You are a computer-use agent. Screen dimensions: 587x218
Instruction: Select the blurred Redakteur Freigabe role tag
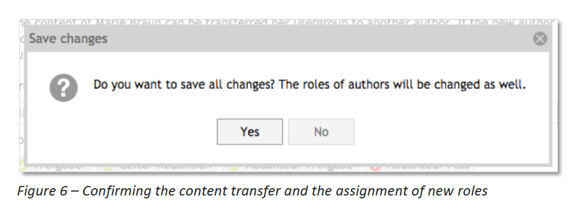tap(290, 167)
